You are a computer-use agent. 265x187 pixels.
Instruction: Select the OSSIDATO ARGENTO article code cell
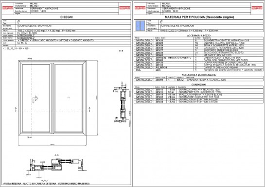click(173, 58)
